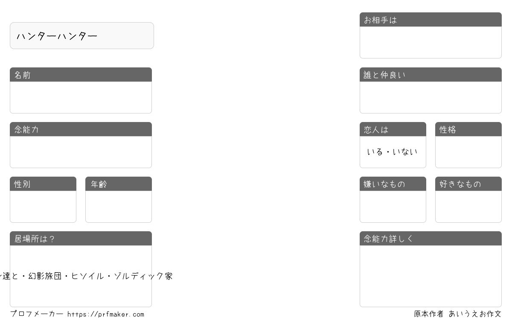Click the 原本作者 あいうえお作文 credit
The width and height of the screenshot is (512, 320).
457,314
